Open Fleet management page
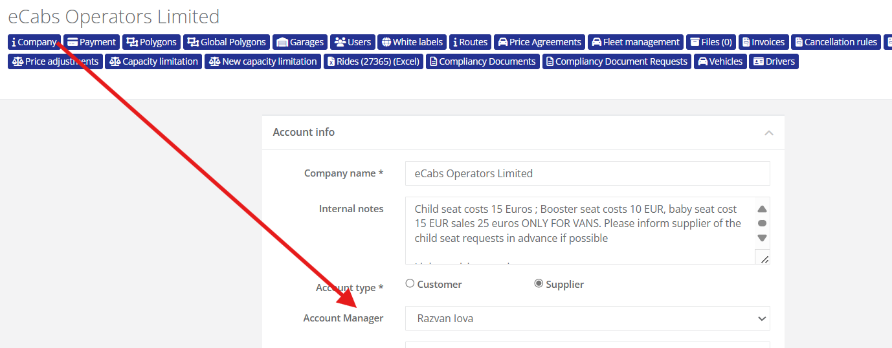 636,42
